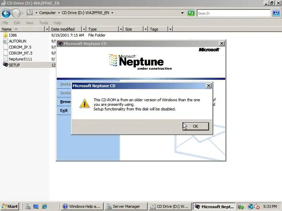This screenshot has width=282, height=211.
Task: Click the greyed Forward arrow button
Action: click(x=16, y=13)
